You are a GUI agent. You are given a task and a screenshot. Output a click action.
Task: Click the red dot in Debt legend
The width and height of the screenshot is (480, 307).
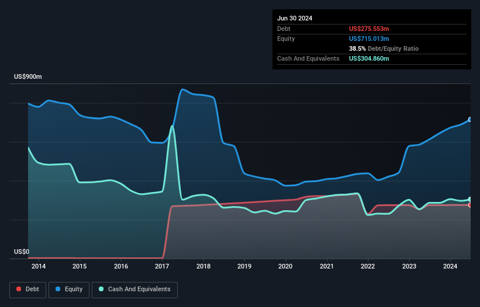click(x=19, y=289)
